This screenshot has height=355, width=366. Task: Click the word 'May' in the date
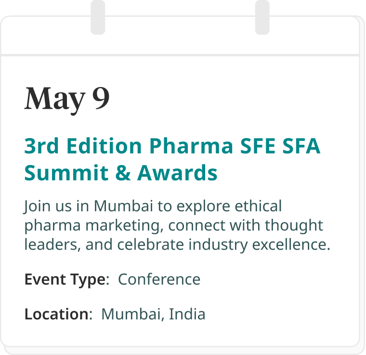(x=55, y=101)
